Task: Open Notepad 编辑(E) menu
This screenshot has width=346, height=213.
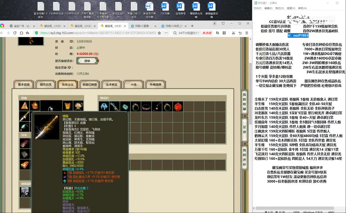Action: 268,8
